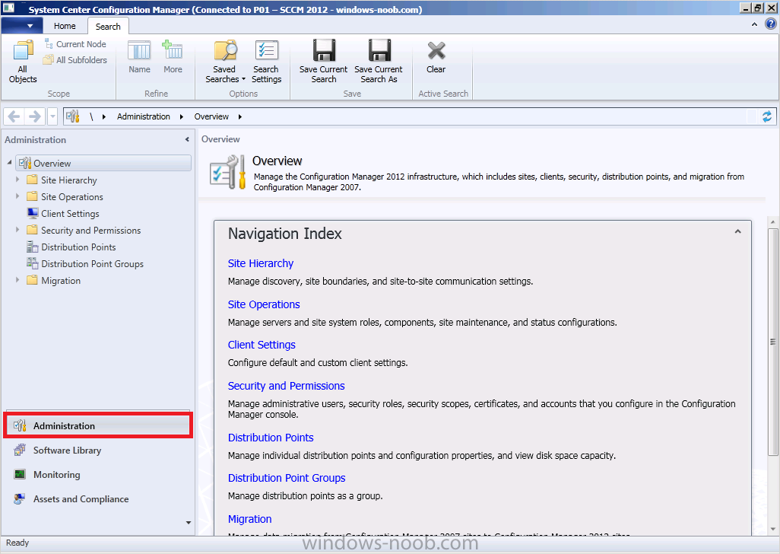Screen dimensions: 780x554
Task: Select the Overview tree node
Action: coord(103,164)
